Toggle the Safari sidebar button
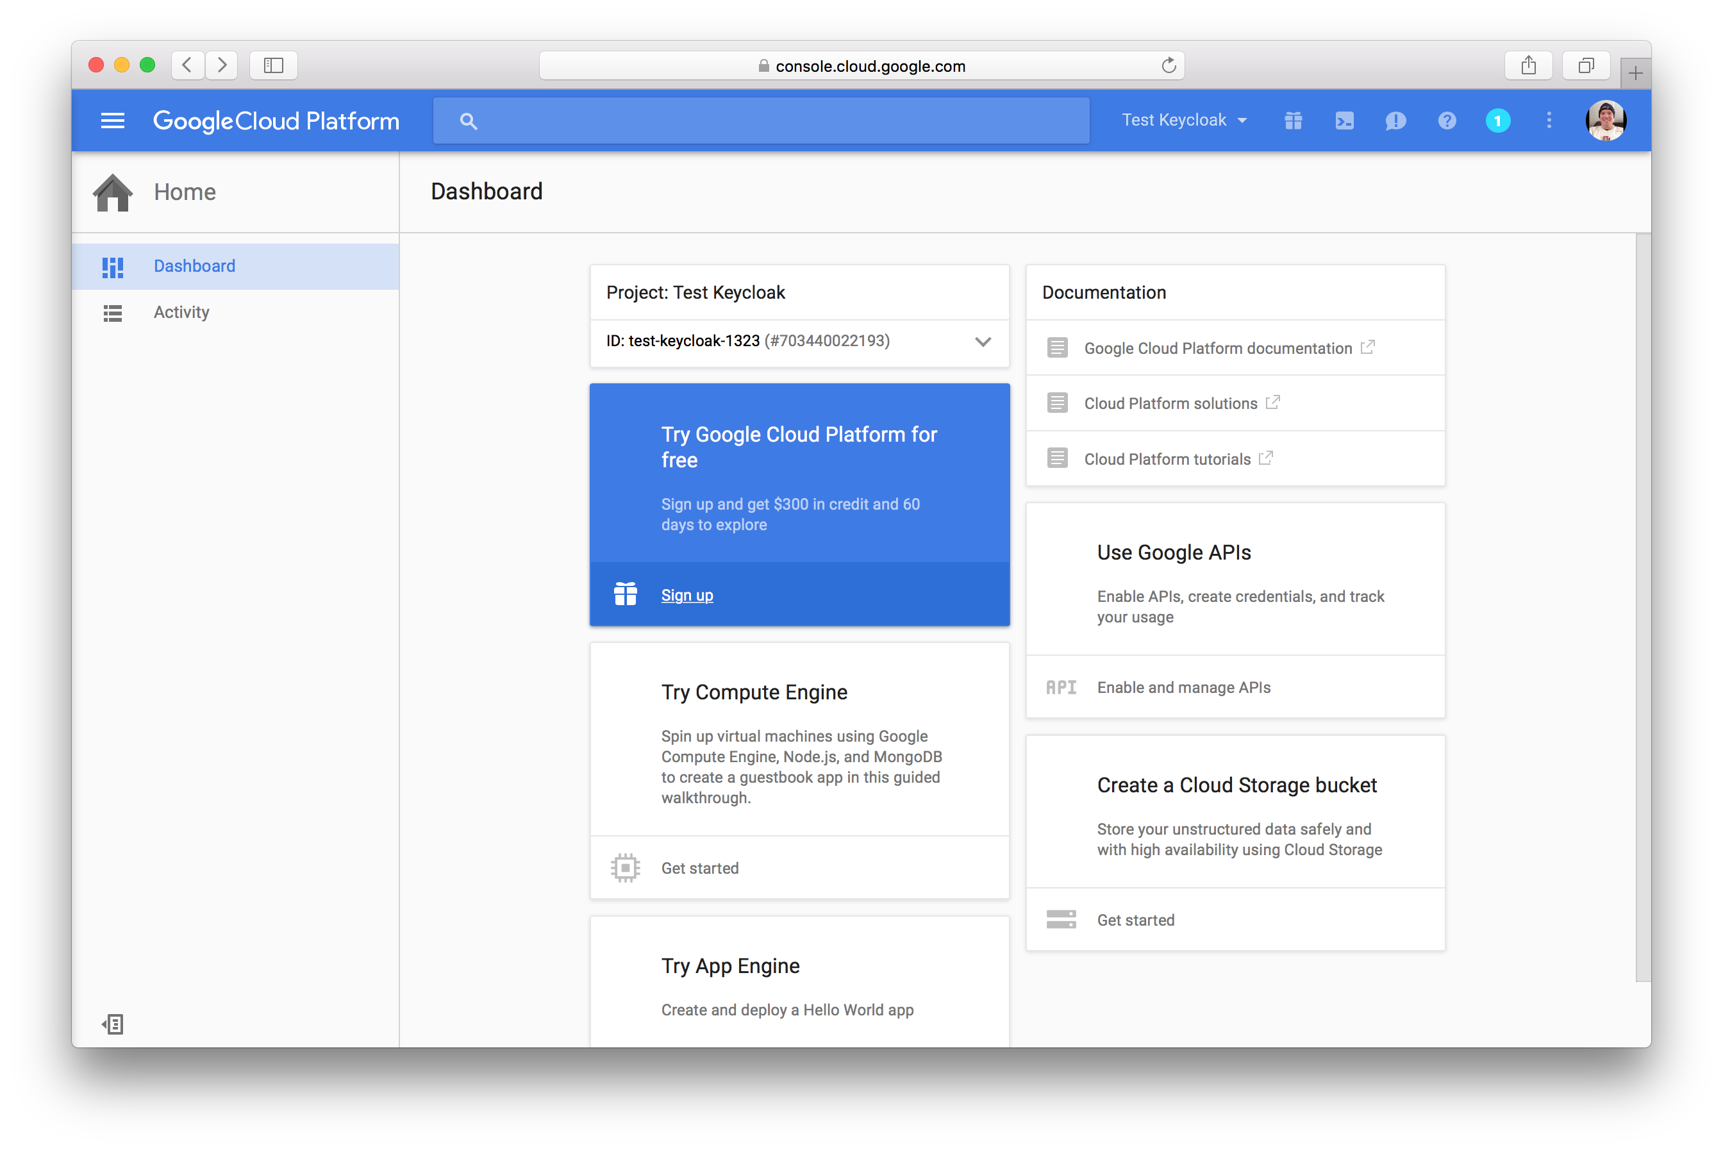 pyautogui.click(x=274, y=65)
